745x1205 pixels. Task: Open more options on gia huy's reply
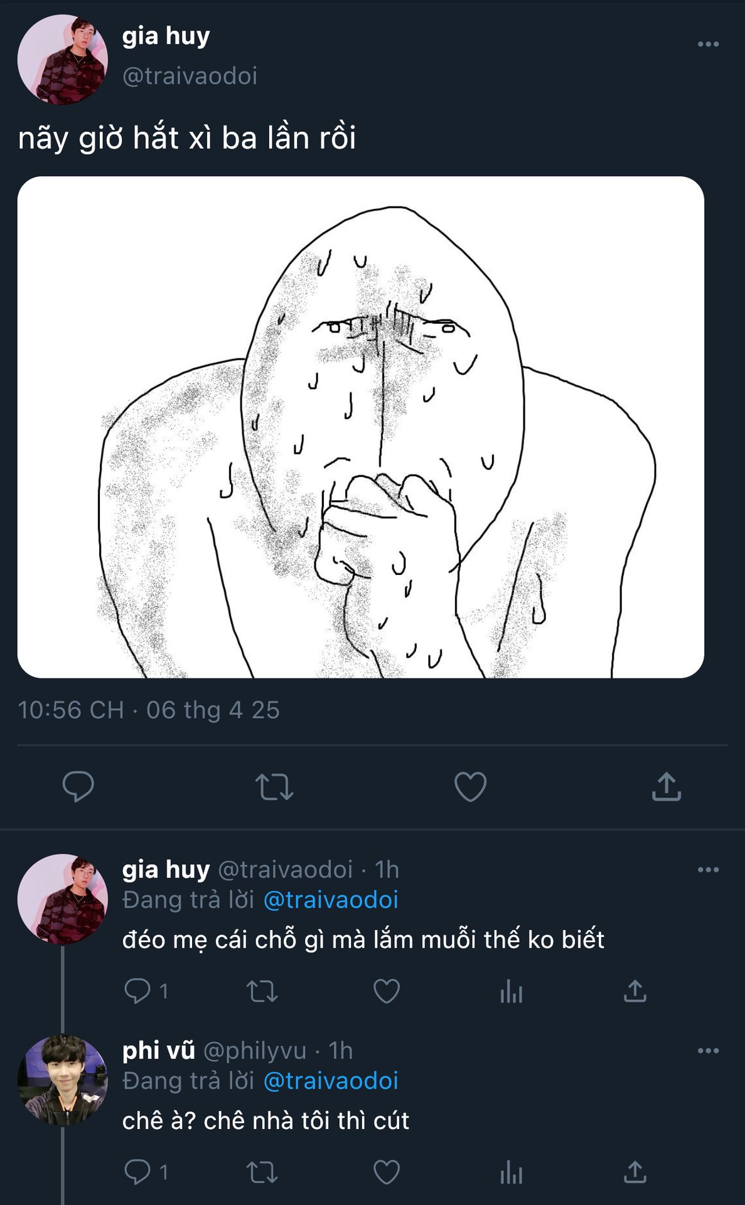coord(708,870)
